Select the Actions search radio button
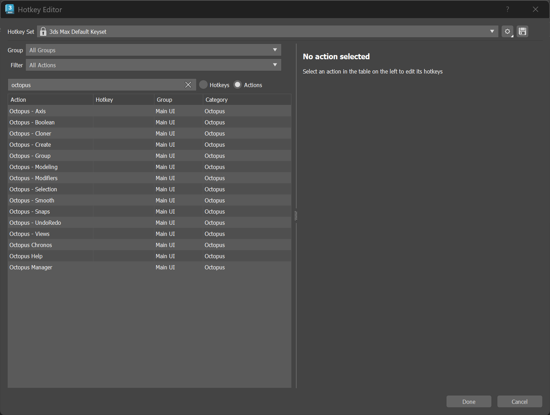550x415 pixels. point(237,85)
